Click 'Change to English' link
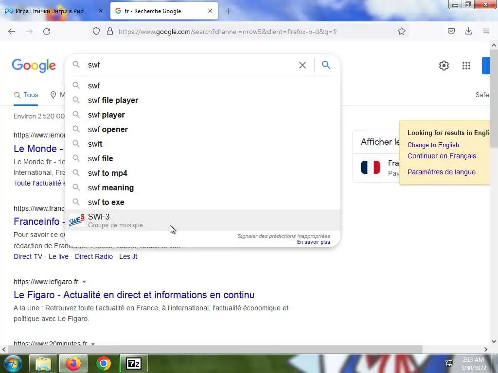498x373 pixels. click(x=433, y=145)
